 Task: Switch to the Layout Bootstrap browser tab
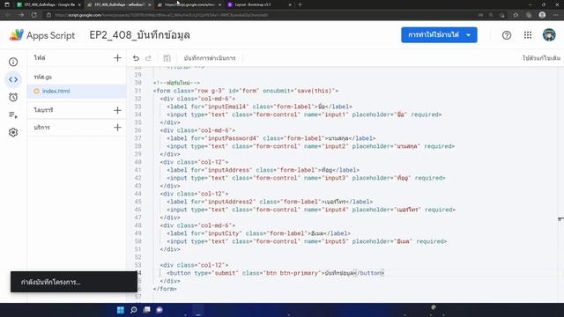[259, 4]
